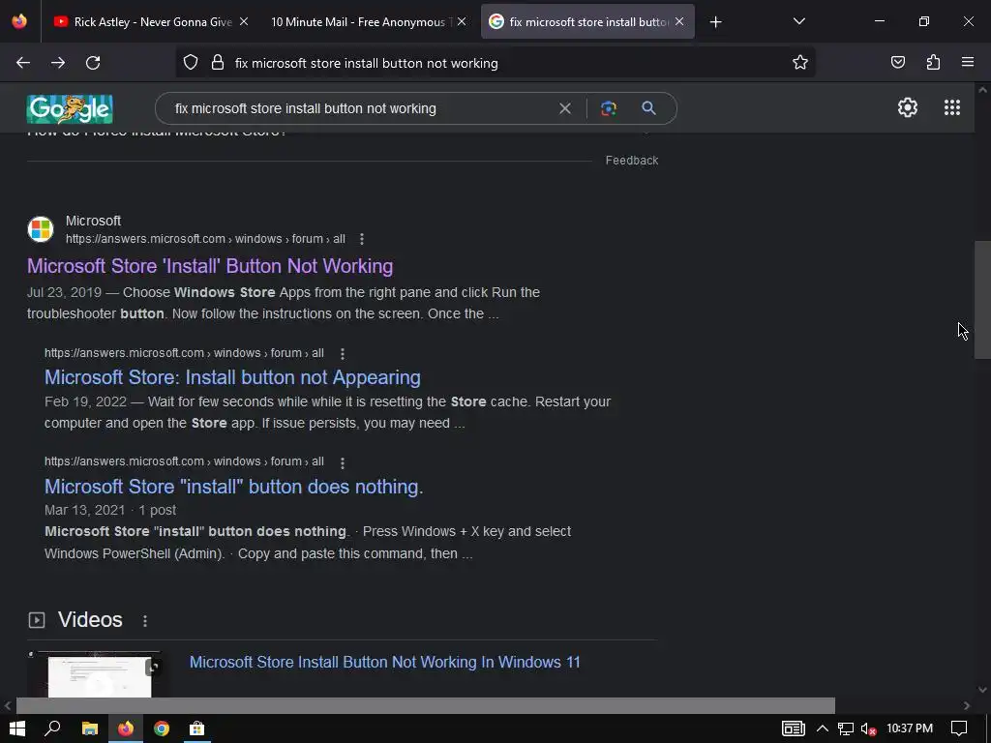Clear the Google search box text
Viewport: 991px width, 743px height.
coord(565,108)
